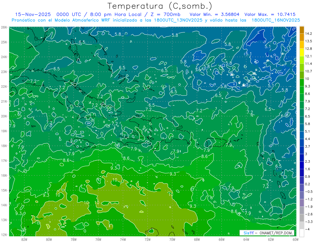Click the 13.5 label on the color bar legend
Screen dimensions: 314x243
point(309,41)
